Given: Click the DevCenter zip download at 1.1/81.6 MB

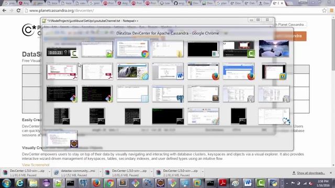Looking at the screenshot, I should (25, 173).
